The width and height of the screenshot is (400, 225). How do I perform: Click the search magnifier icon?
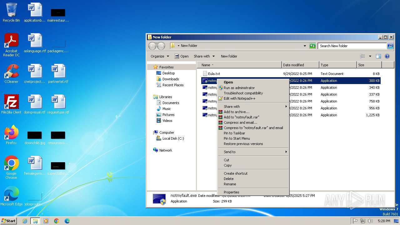point(390,46)
